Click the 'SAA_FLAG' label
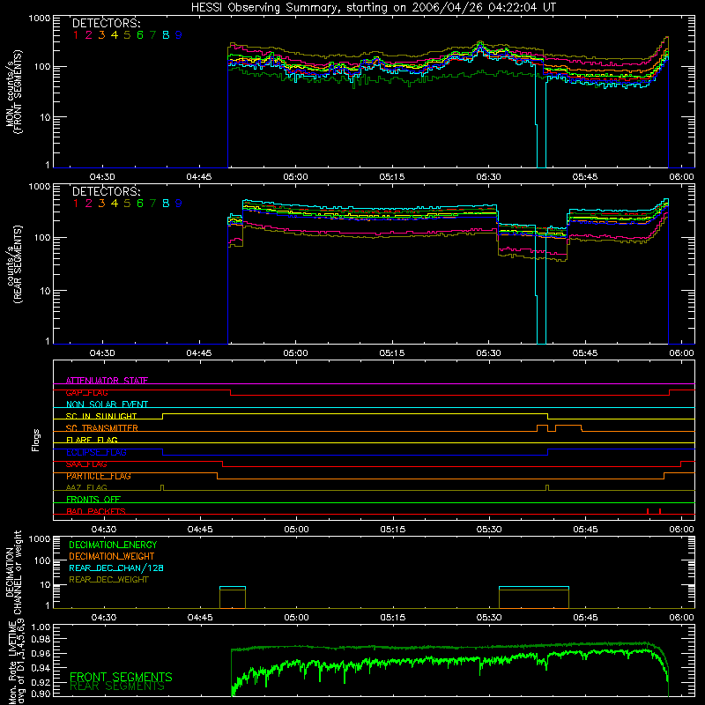Viewport: 705px width, 705px height. click(86, 464)
